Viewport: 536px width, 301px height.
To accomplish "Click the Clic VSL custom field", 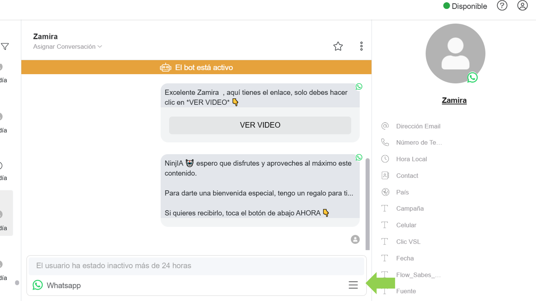I will [408, 242].
